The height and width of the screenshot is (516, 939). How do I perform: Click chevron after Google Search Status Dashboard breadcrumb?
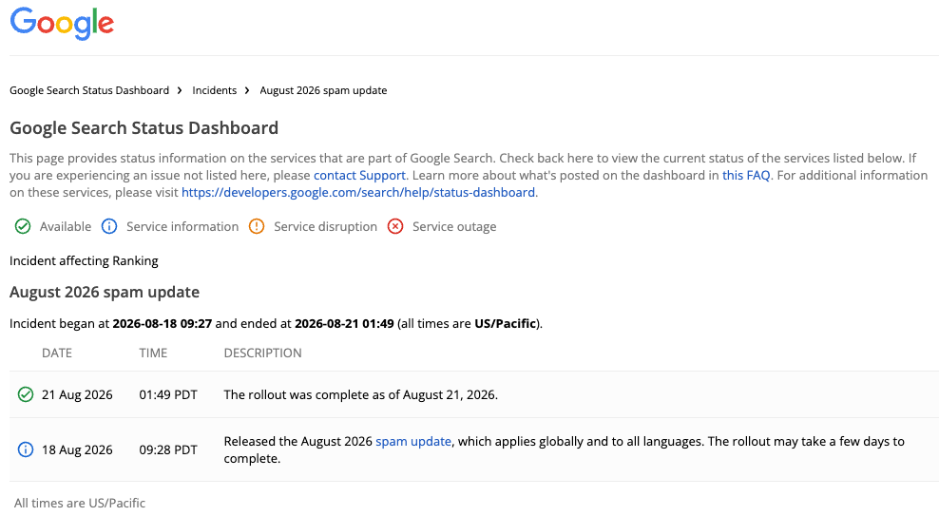[179, 90]
